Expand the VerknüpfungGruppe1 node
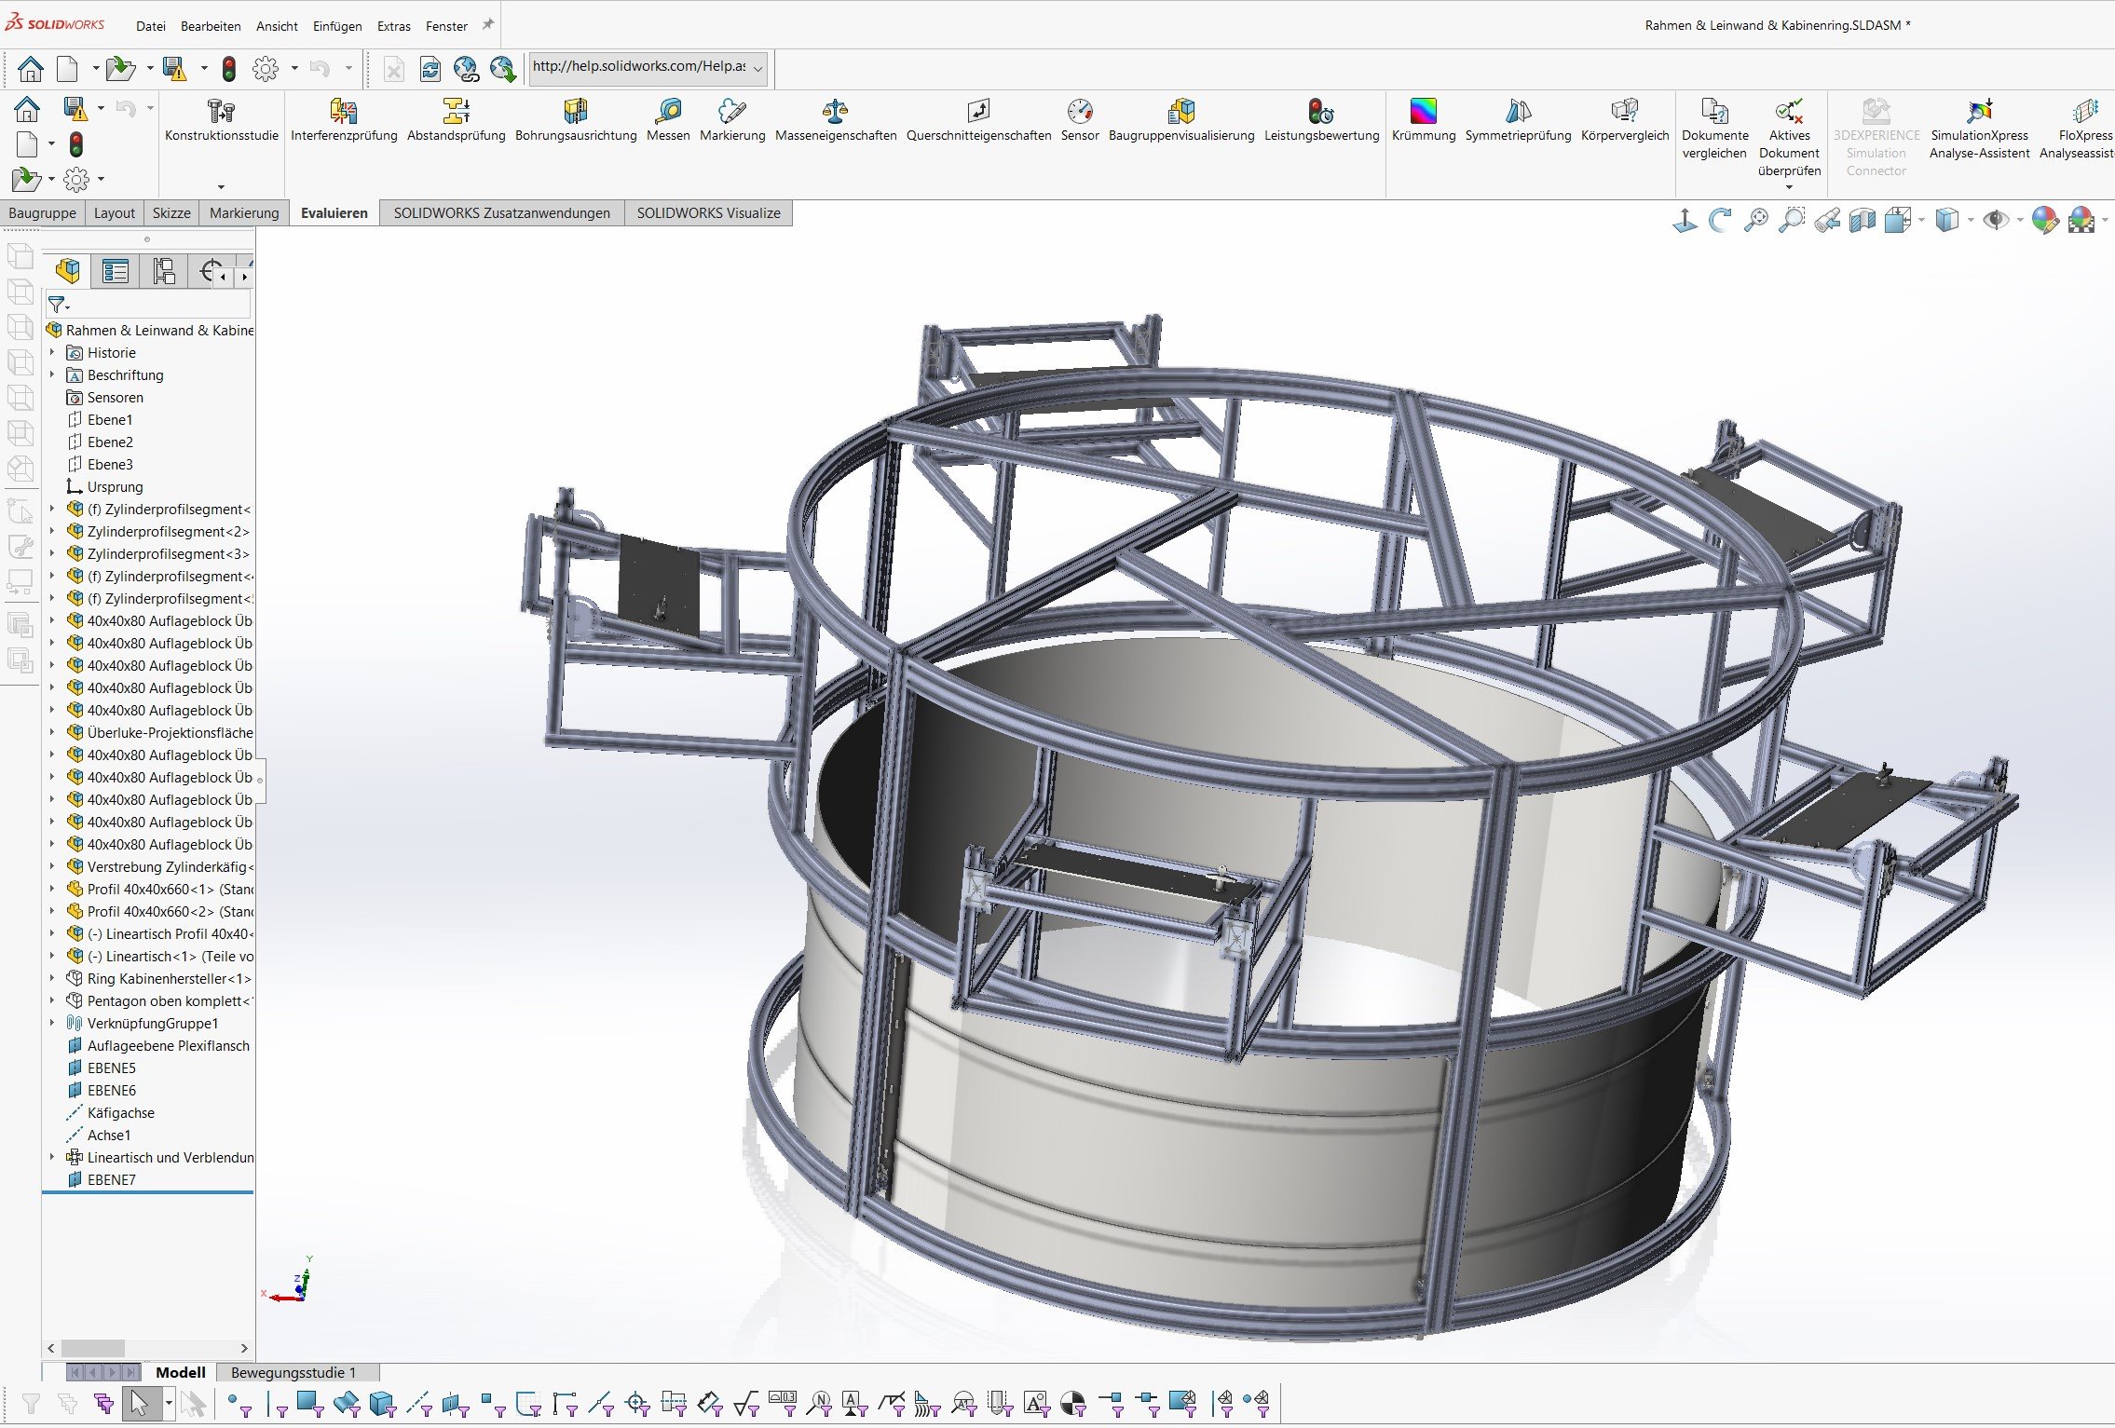The width and height of the screenshot is (2115, 1428). click(52, 1023)
